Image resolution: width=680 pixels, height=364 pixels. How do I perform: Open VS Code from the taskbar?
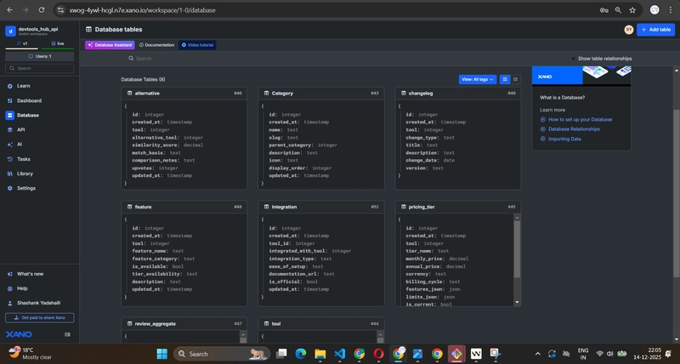point(339,354)
